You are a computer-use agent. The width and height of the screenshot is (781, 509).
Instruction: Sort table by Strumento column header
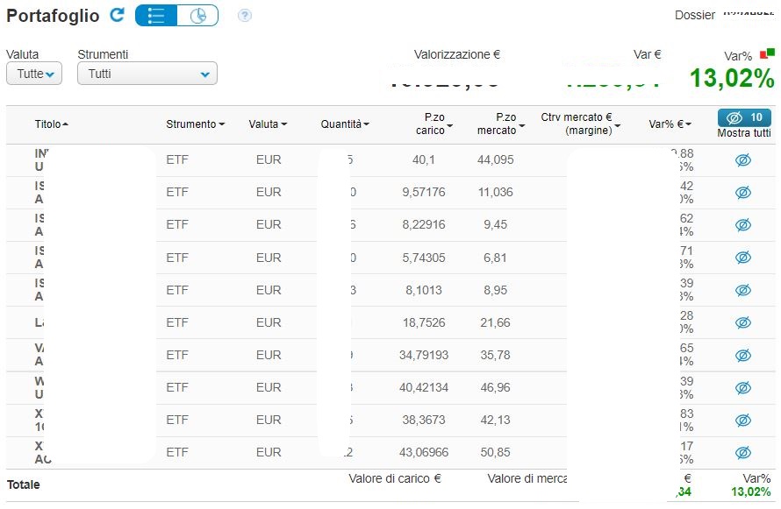(x=195, y=124)
